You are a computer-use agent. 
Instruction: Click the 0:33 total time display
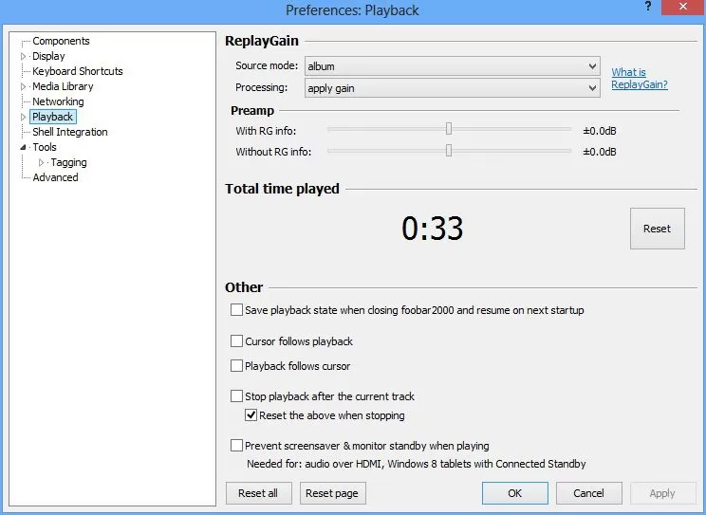pos(433,228)
